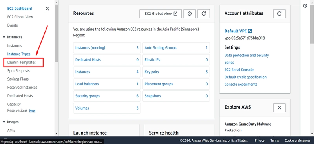314x144 pixels.
Task: Click the hexagon icon at top right
Action: tap(305, 6)
